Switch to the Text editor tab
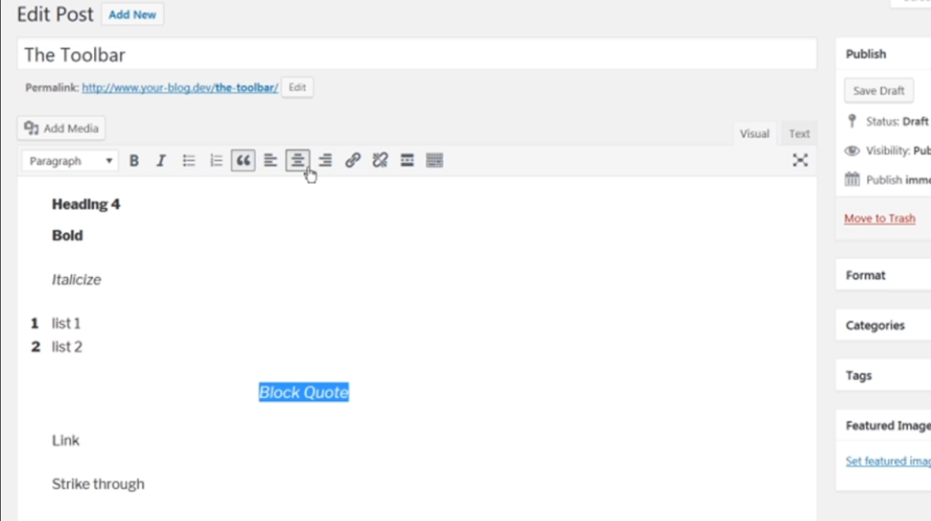Screen dimensions: 931x521 [799, 134]
